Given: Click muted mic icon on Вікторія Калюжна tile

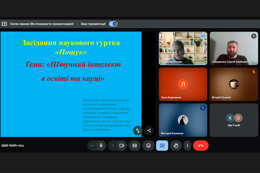Looking at the screenshot, I should click(x=203, y=108).
